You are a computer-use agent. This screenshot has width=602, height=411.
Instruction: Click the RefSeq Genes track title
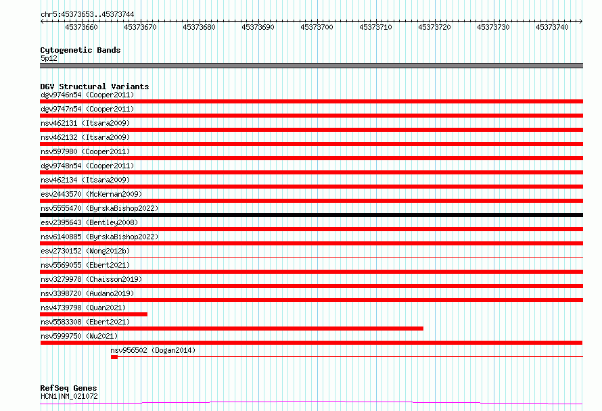point(68,388)
